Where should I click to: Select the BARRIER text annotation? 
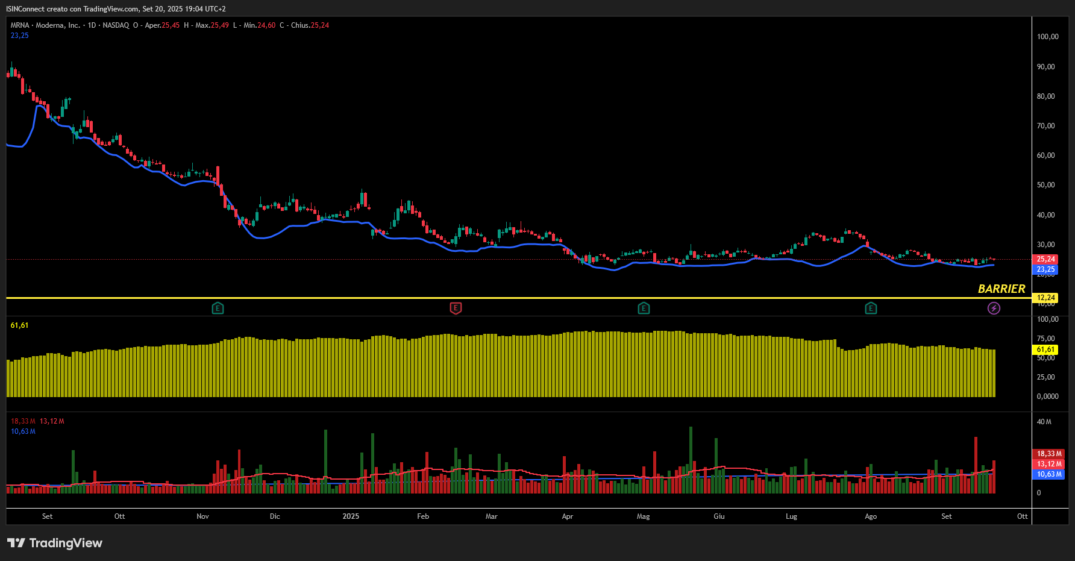pos(1001,289)
